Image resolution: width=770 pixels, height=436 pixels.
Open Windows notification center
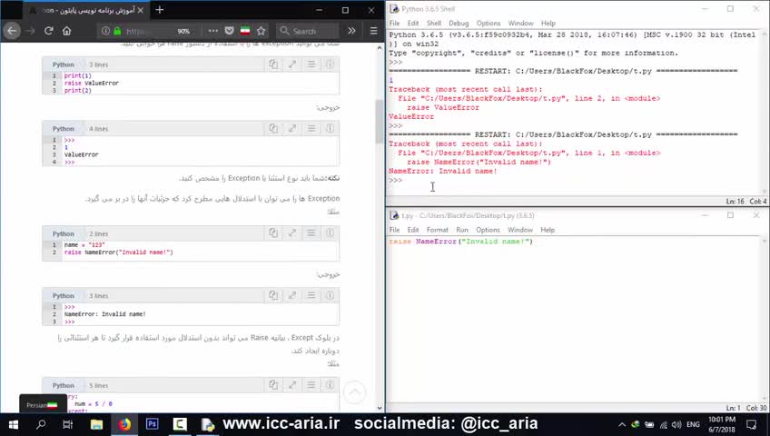pos(751,424)
